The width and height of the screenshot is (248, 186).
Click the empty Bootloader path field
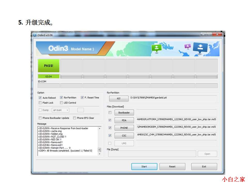176,112
